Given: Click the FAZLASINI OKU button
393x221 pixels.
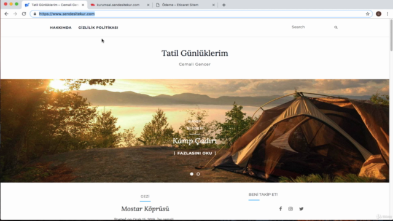Looking at the screenshot, I should tap(195, 153).
